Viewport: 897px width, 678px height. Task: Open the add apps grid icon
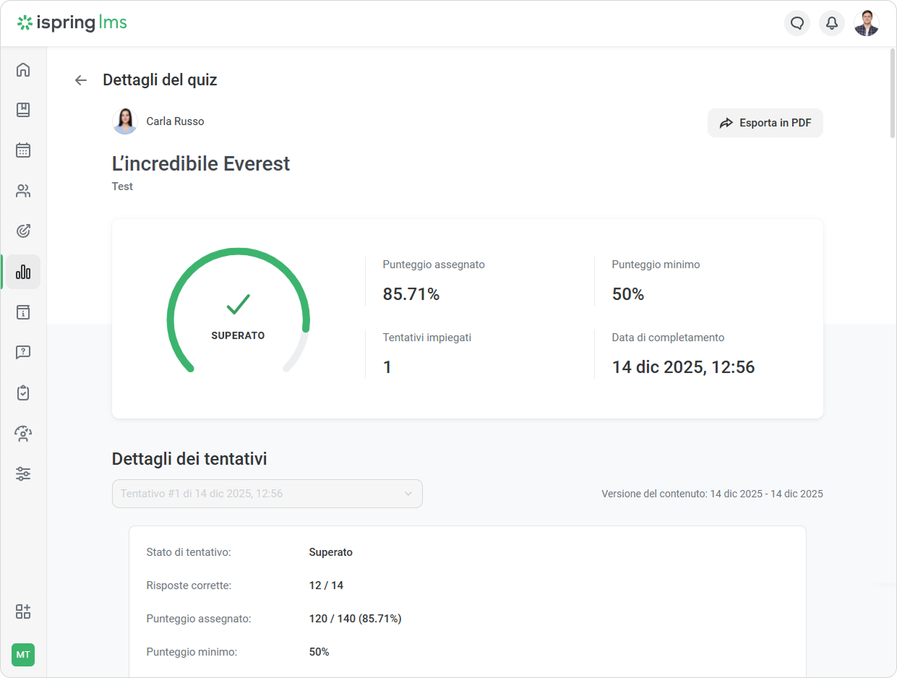[23, 612]
